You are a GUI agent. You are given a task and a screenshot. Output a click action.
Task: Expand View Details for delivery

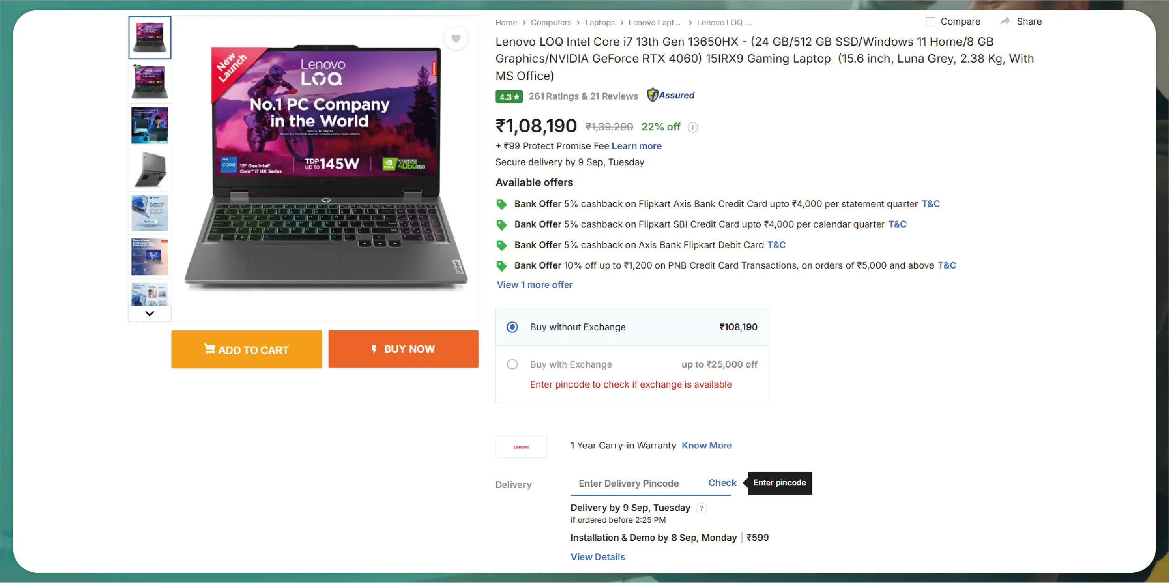coord(597,557)
